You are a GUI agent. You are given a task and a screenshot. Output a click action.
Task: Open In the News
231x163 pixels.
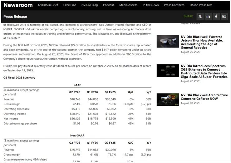[150, 5]
